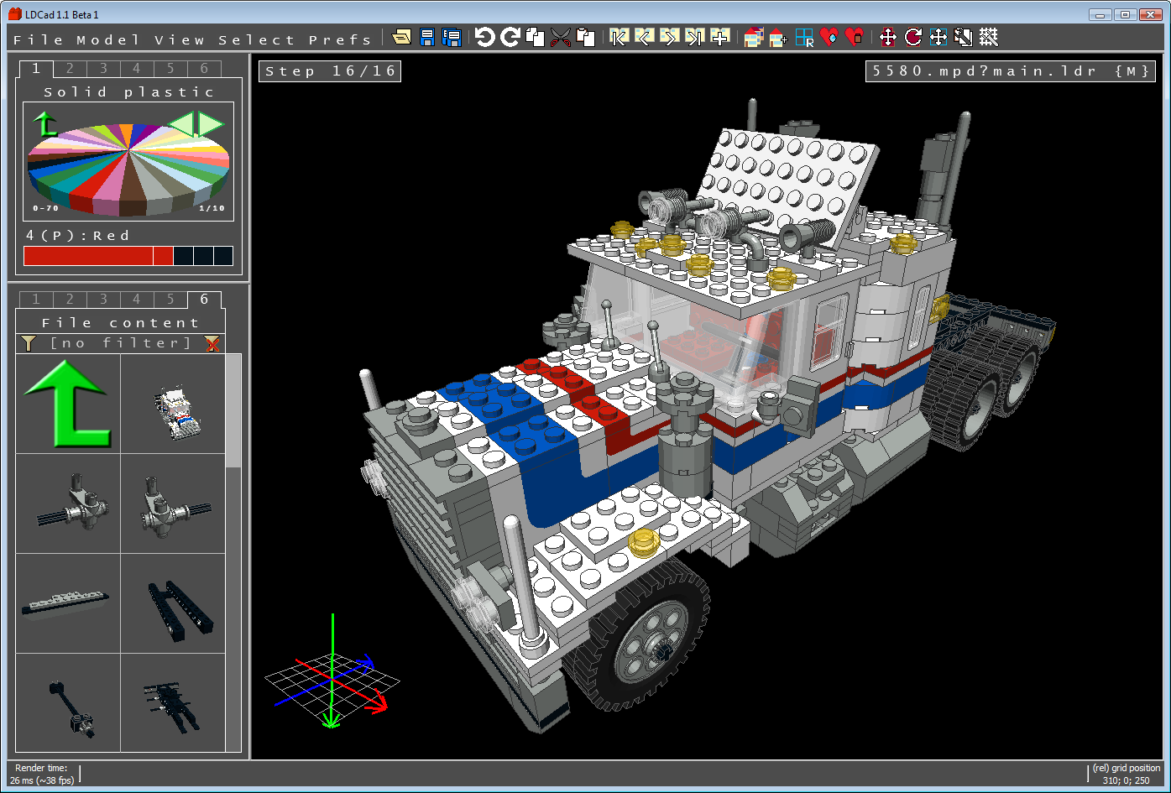
Task: Select the long gray plate part thumbnail
Action: point(68,603)
